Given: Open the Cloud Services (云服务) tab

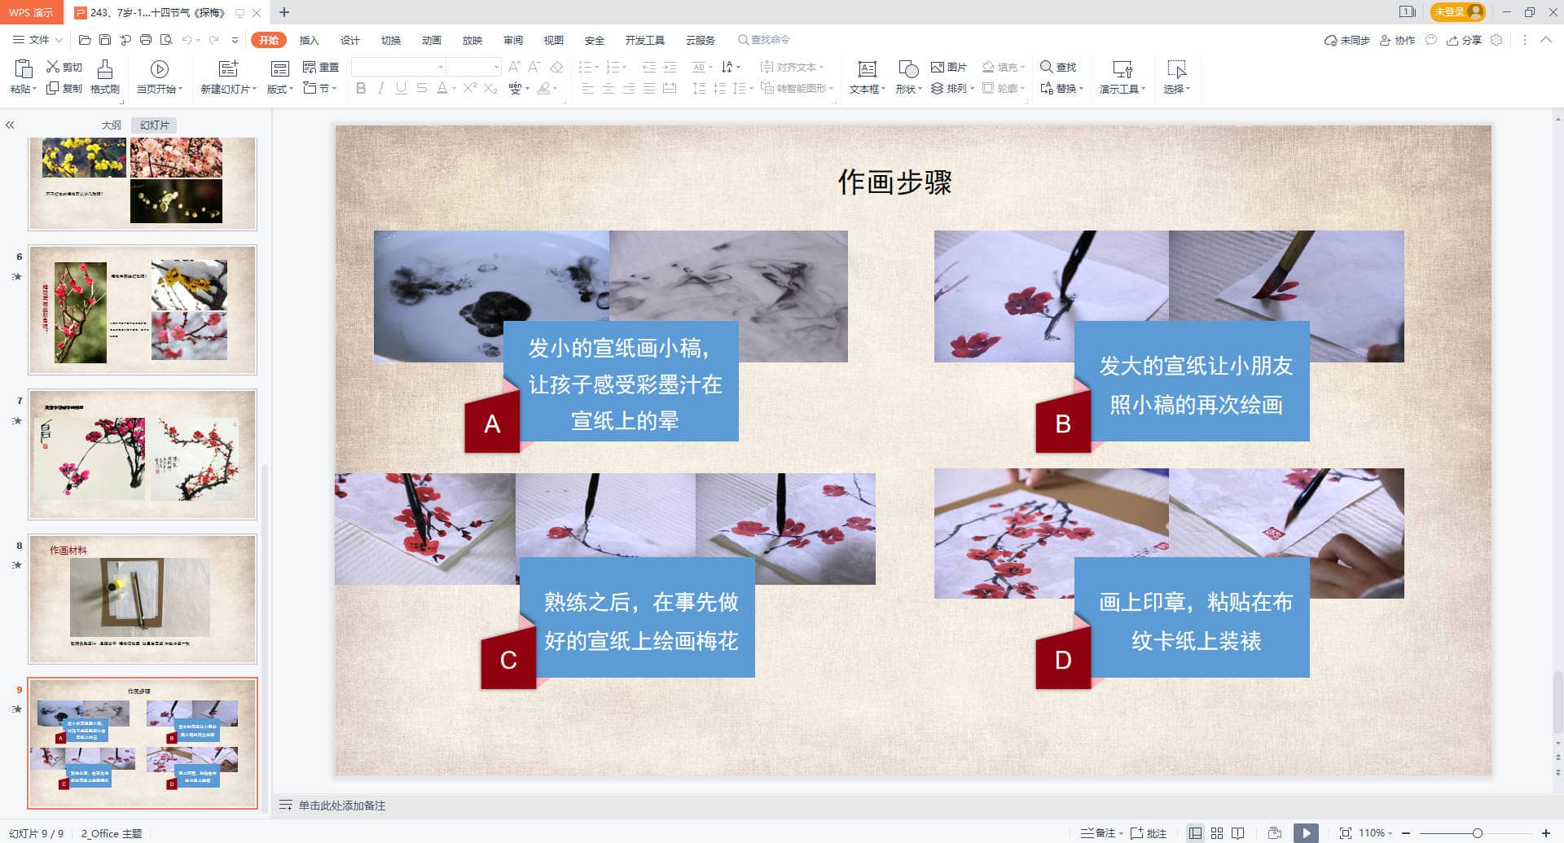Looking at the screenshot, I should pos(701,40).
